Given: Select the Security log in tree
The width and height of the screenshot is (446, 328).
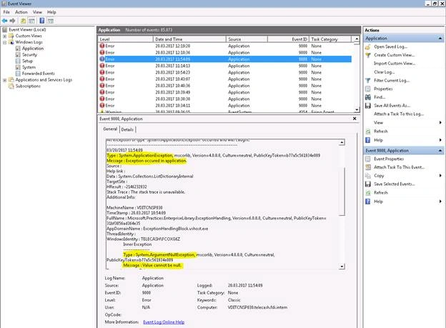Looking at the screenshot, I should point(29,54).
